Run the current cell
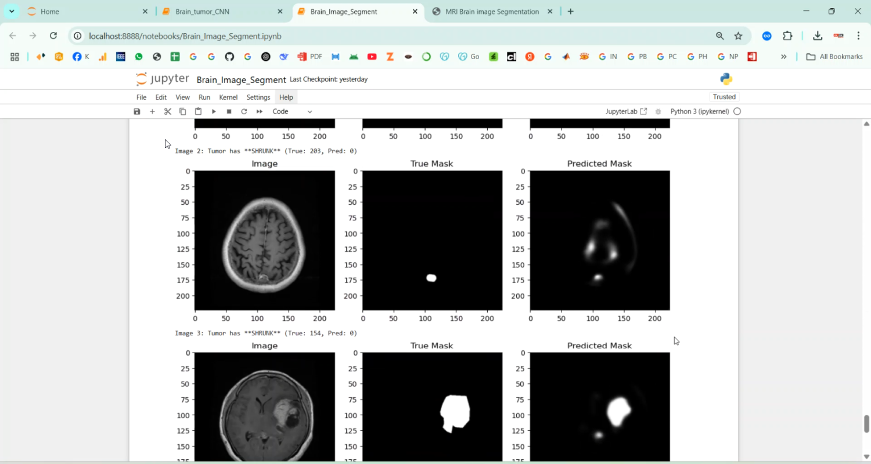 click(214, 111)
